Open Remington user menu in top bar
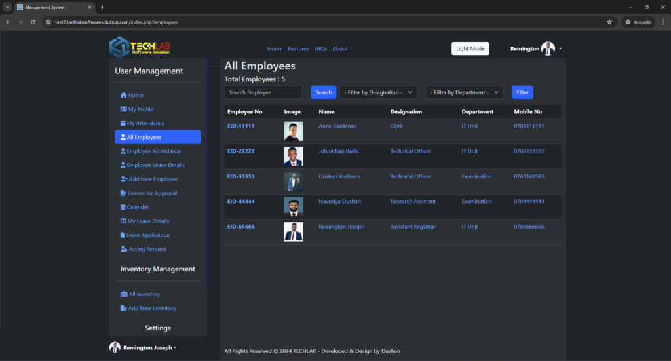The width and height of the screenshot is (671, 361). point(536,48)
